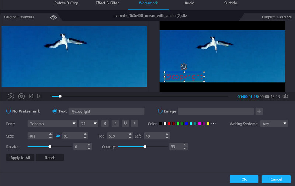This screenshot has width=295, height=186.
Task: Toggle Strikethrough text formatting
Action: click(135, 124)
